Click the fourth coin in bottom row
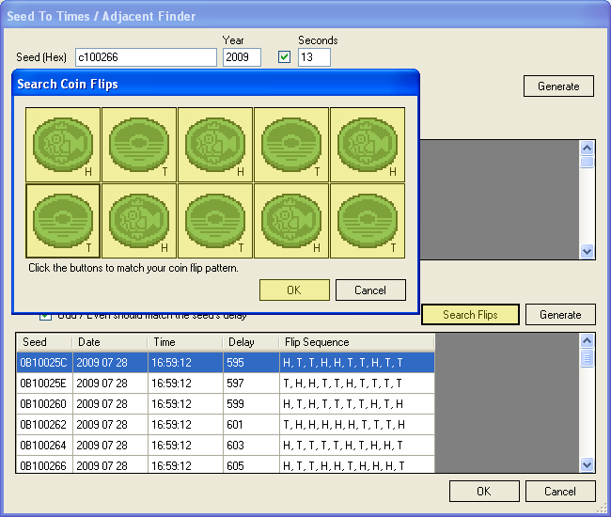 [x=290, y=220]
